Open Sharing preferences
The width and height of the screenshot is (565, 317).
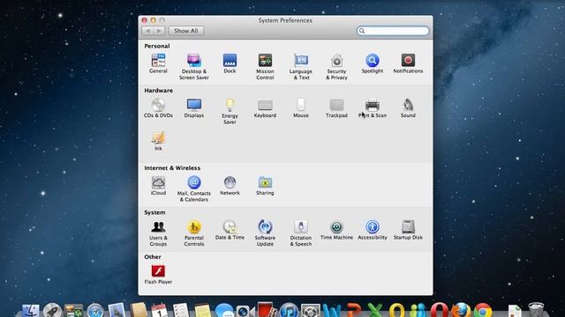(265, 186)
